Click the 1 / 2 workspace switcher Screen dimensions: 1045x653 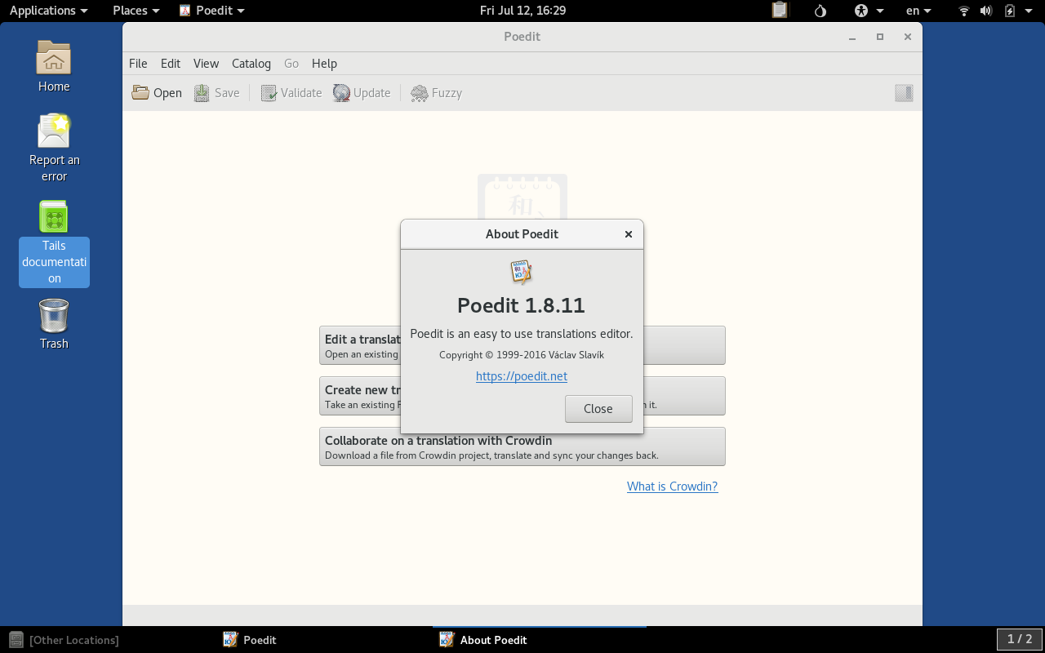1020,639
